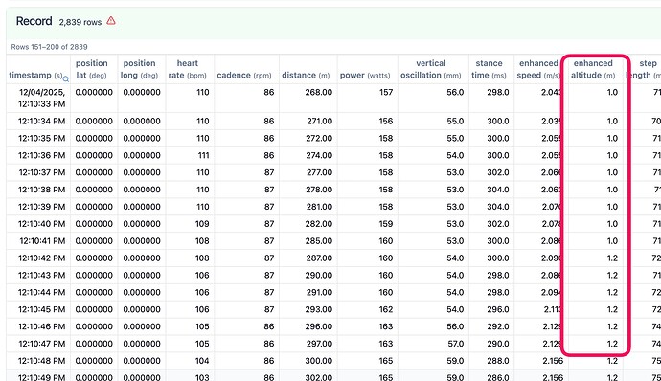Image resolution: width=661 pixels, height=381 pixels.
Task: Click the 2,839 rows count label
Action: pos(80,22)
